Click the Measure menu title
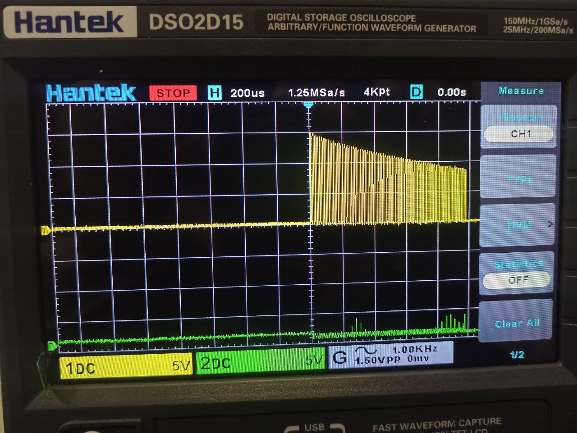577x433 pixels. click(521, 91)
